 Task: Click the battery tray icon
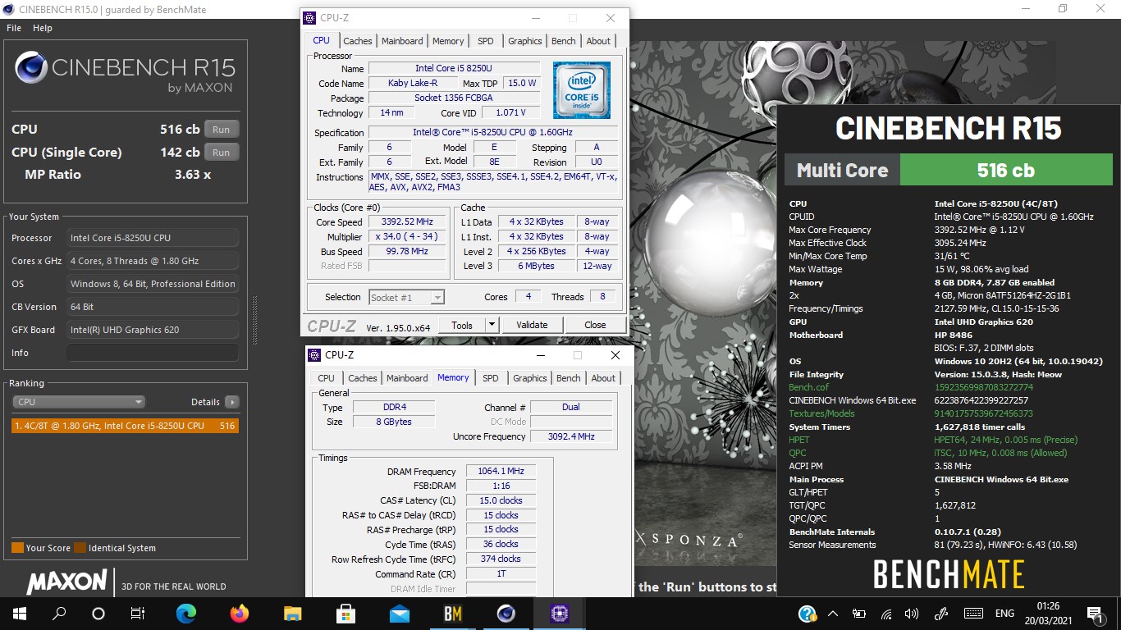[859, 613]
